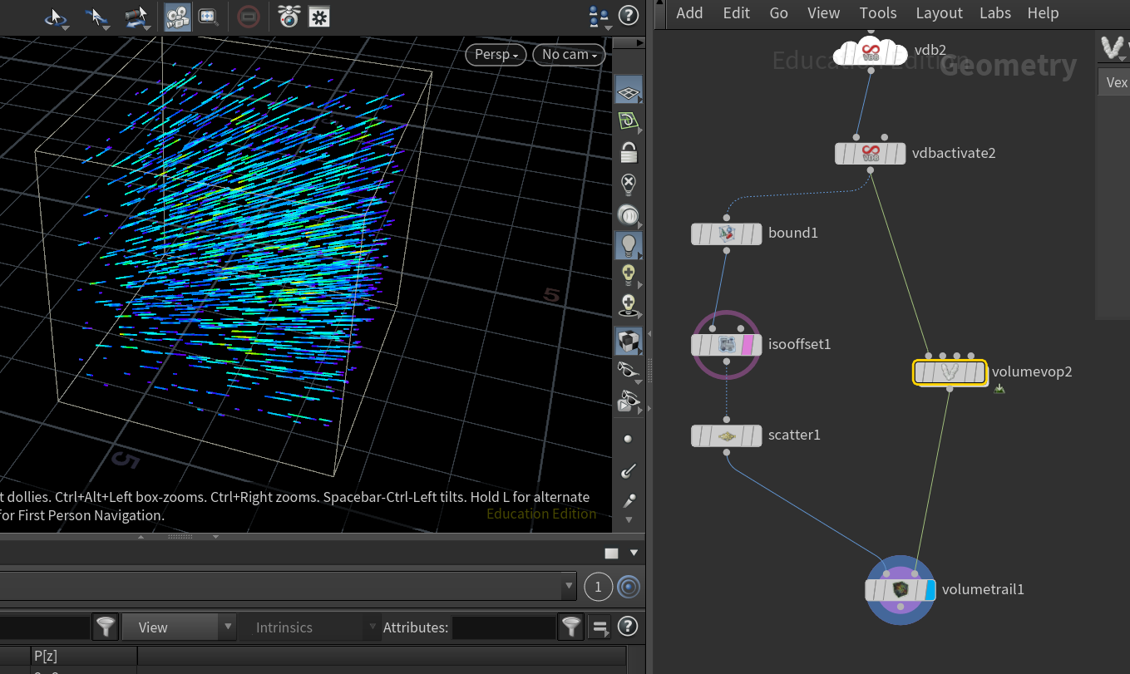Select the isooffset1 node
The width and height of the screenshot is (1130, 674).
(x=726, y=344)
